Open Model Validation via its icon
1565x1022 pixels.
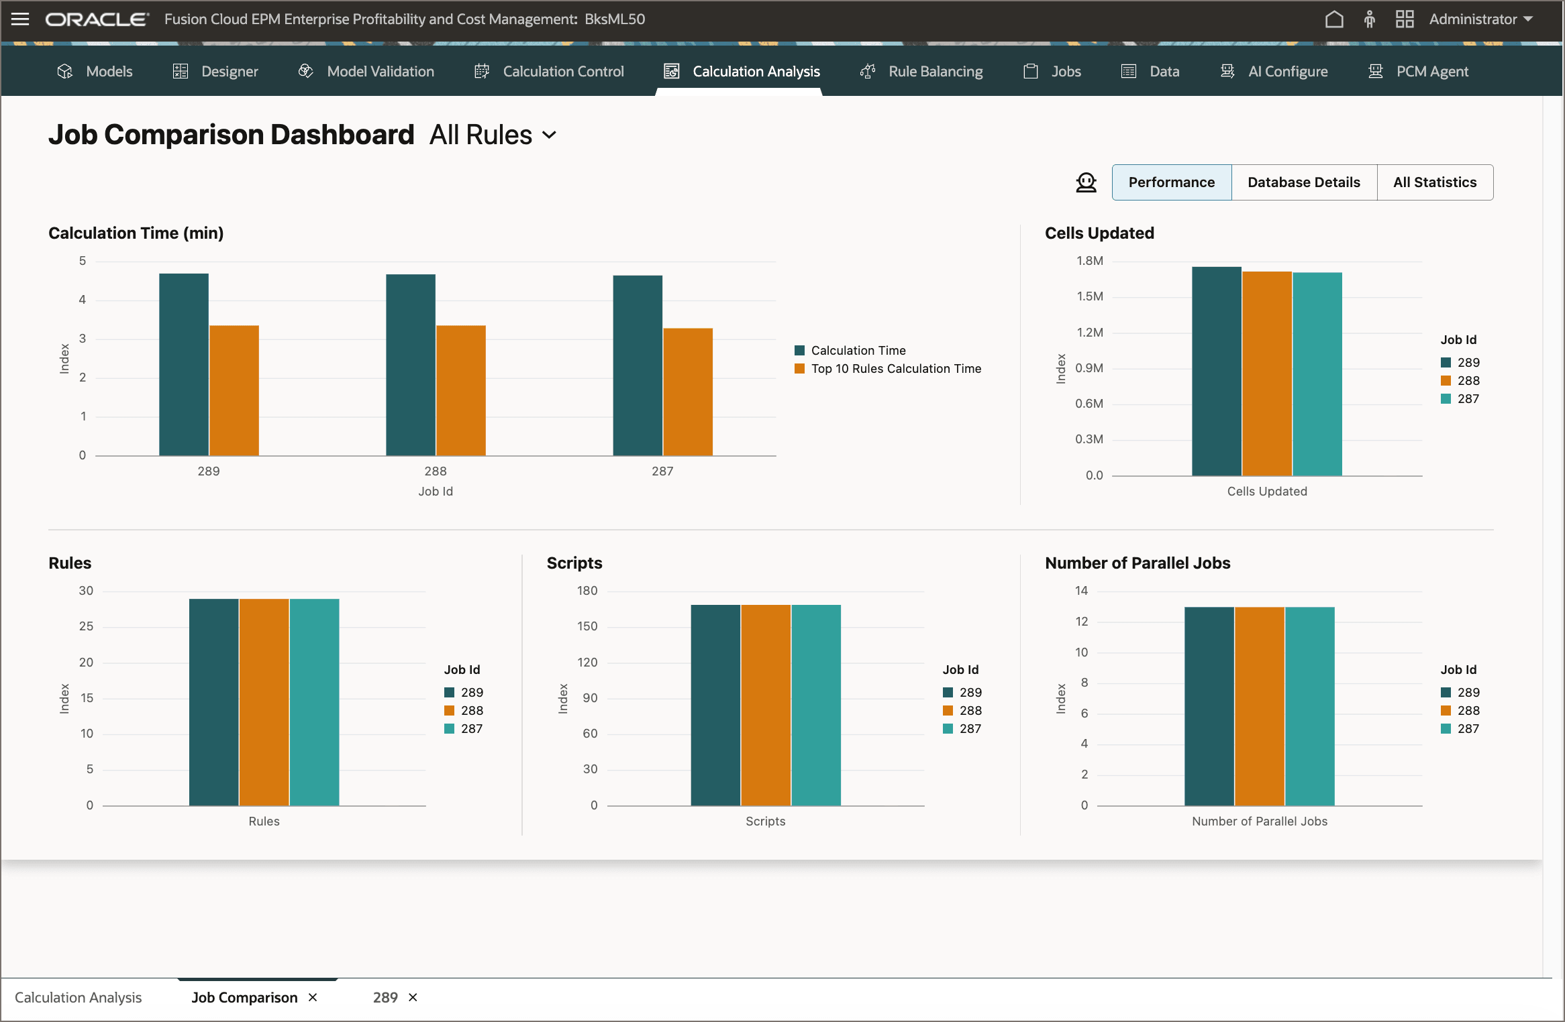point(305,70)
